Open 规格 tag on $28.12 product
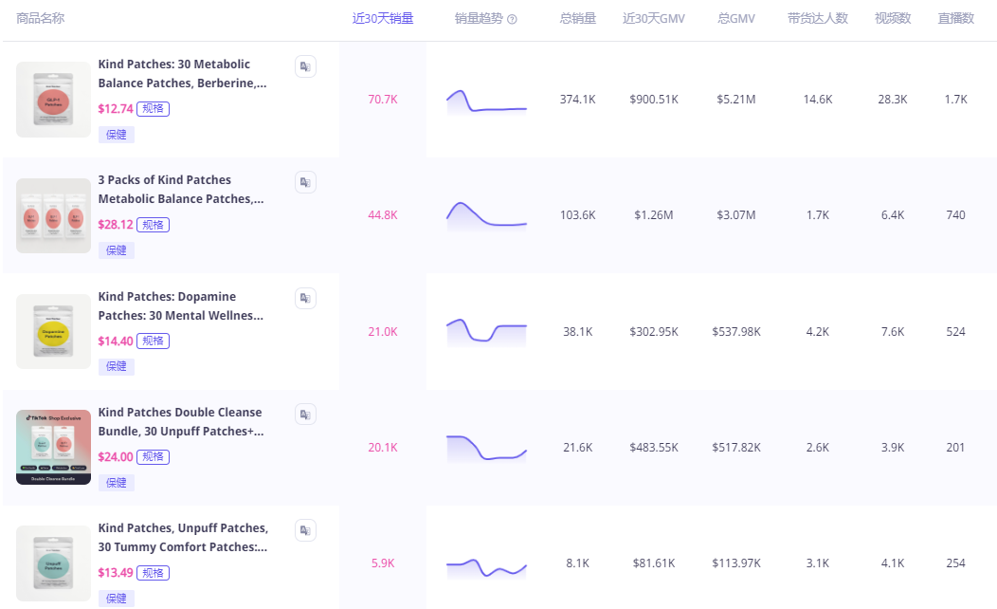Screen dimensions: 997x609 153,225
